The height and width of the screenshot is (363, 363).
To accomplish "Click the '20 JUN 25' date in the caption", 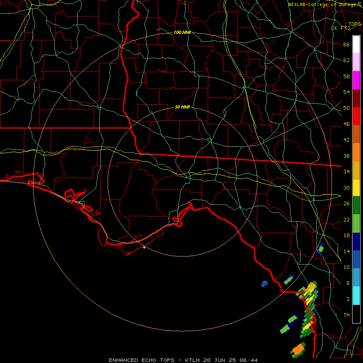I will [x=220, y=360].
